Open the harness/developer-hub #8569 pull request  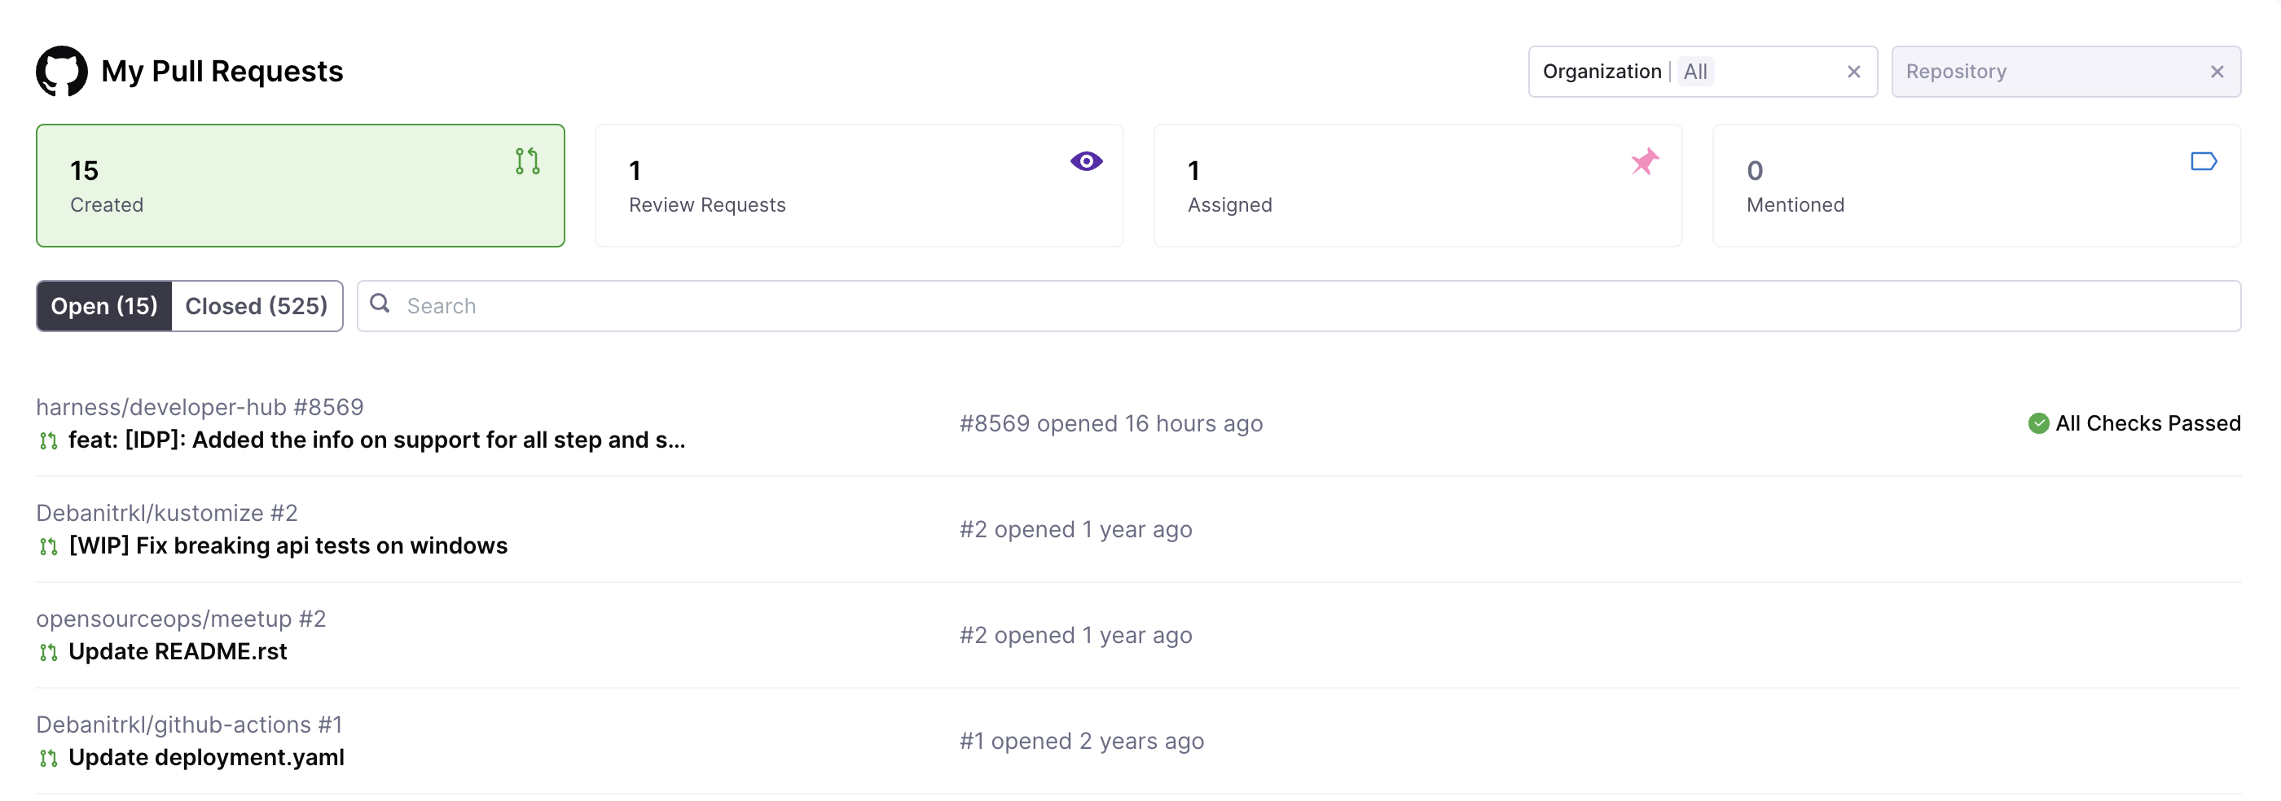pos(376,440)
